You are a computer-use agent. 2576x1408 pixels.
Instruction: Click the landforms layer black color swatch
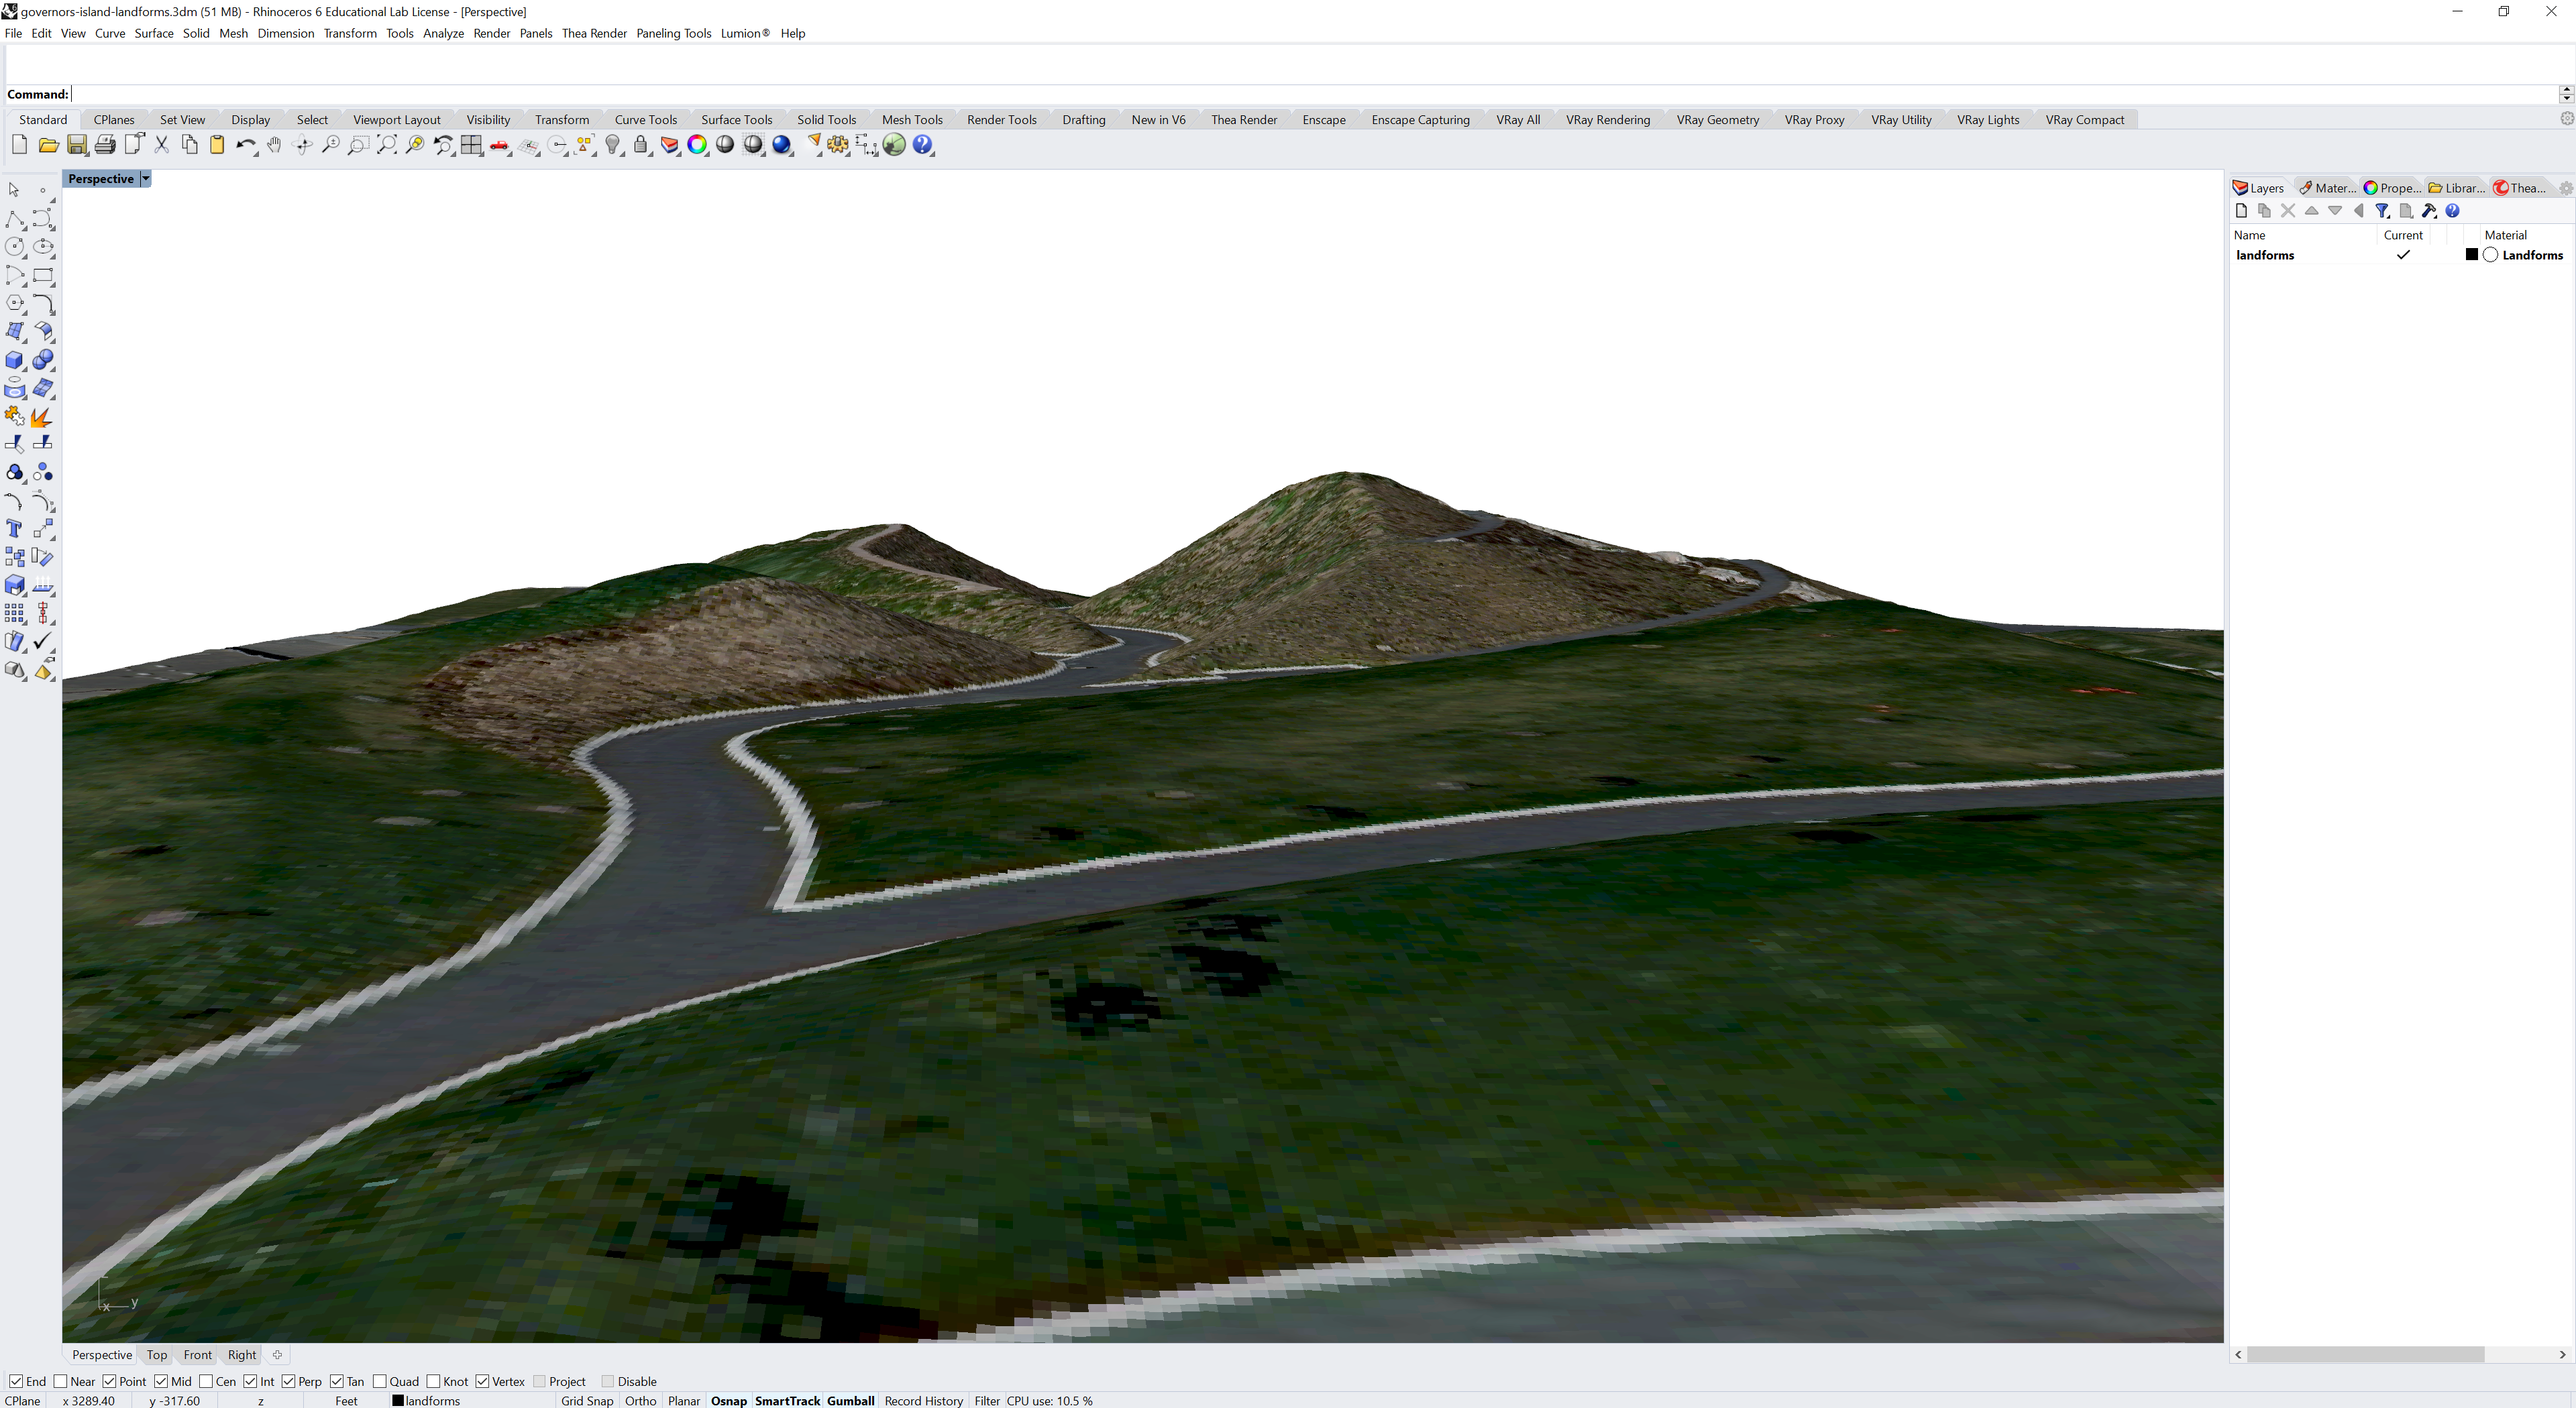point(2472,255)
